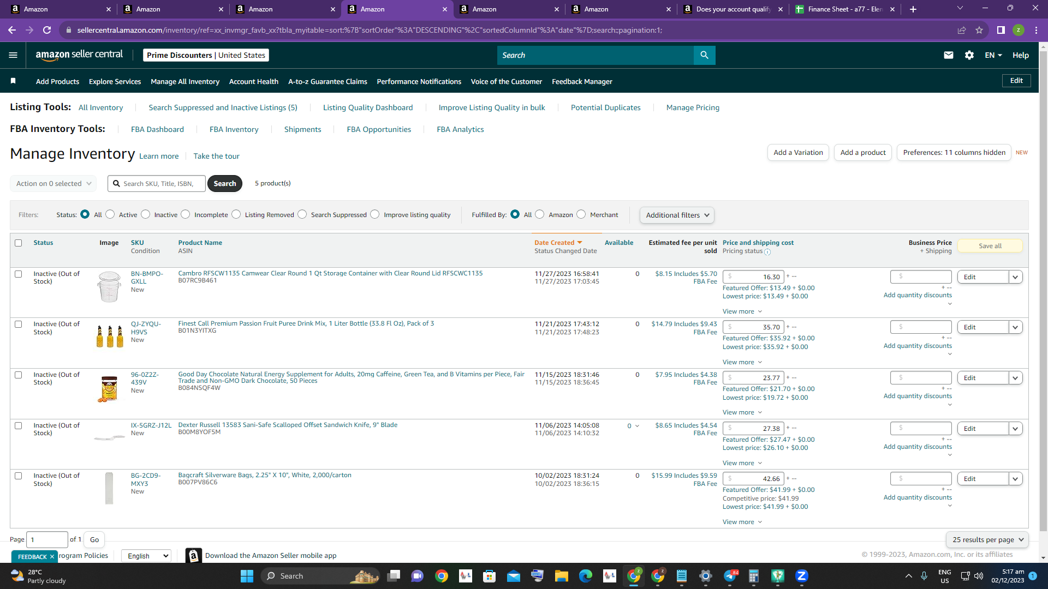Open the Windows Start menu
1048x589 pixels.
tap(247, 576)
